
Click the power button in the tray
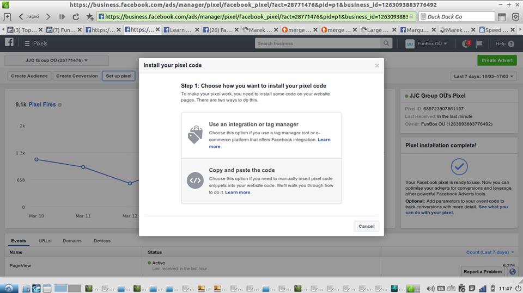click(x=518, y=288)
